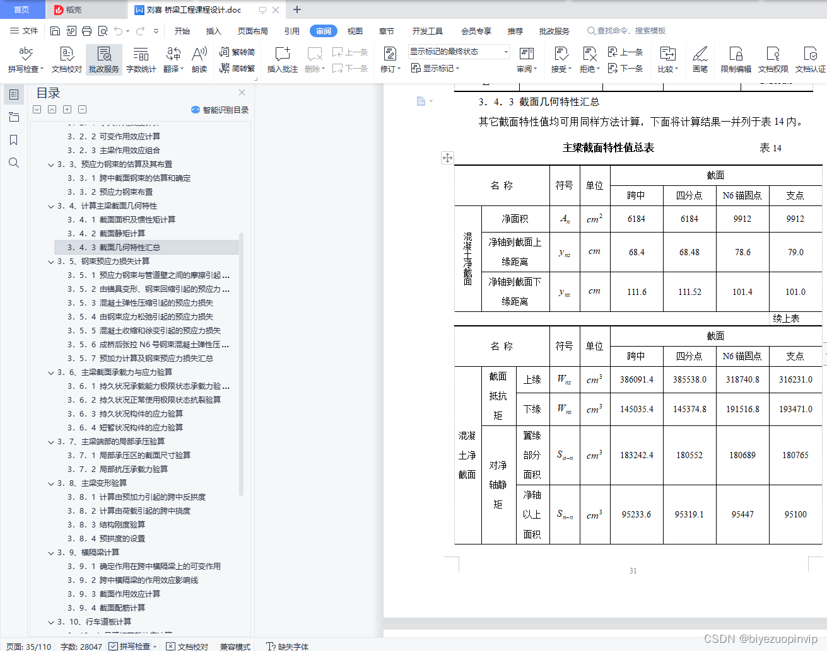This screenshot has width=827, height=651.
Task: Open 文档认证 document certification
Action: [x=810, y=60]
